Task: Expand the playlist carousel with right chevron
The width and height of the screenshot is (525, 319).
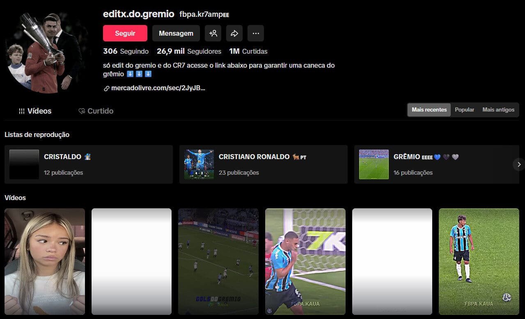Action: pos(518,164)
